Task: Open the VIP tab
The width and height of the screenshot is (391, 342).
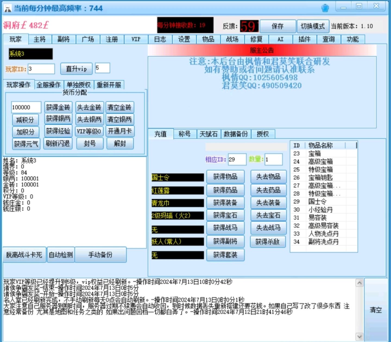Action: 136,39
